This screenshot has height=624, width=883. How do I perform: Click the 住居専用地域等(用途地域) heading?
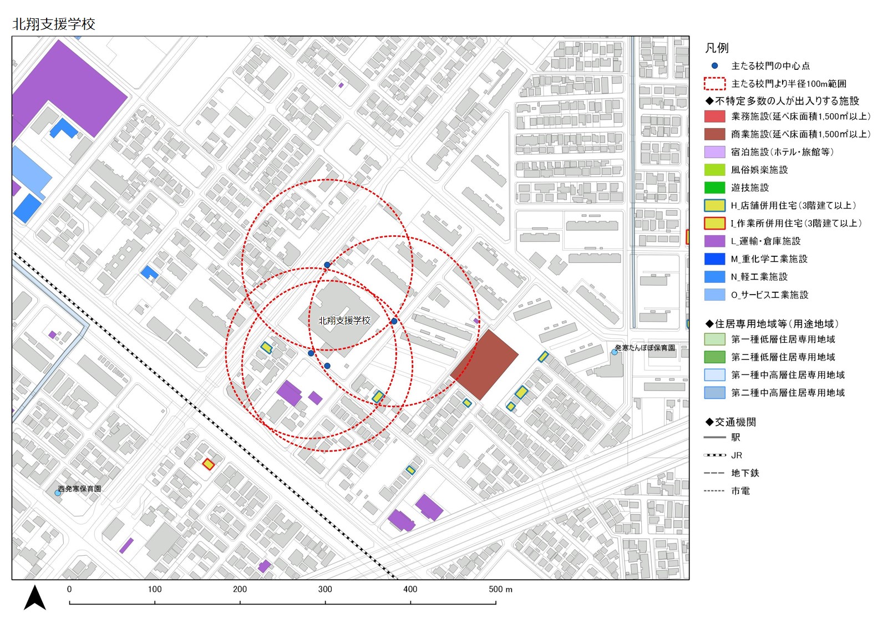pyautogui.click(x=772, y=324)
